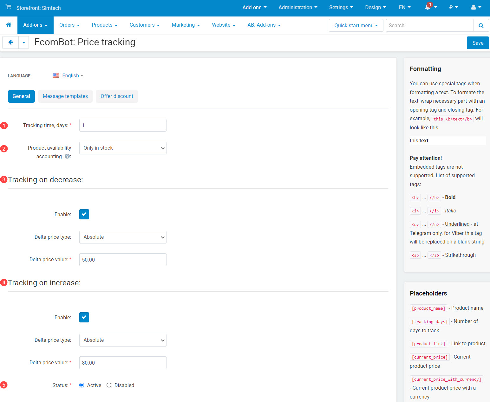The image size is (490, 402).
Task: Open the user account icon
Action: (474, 7)
